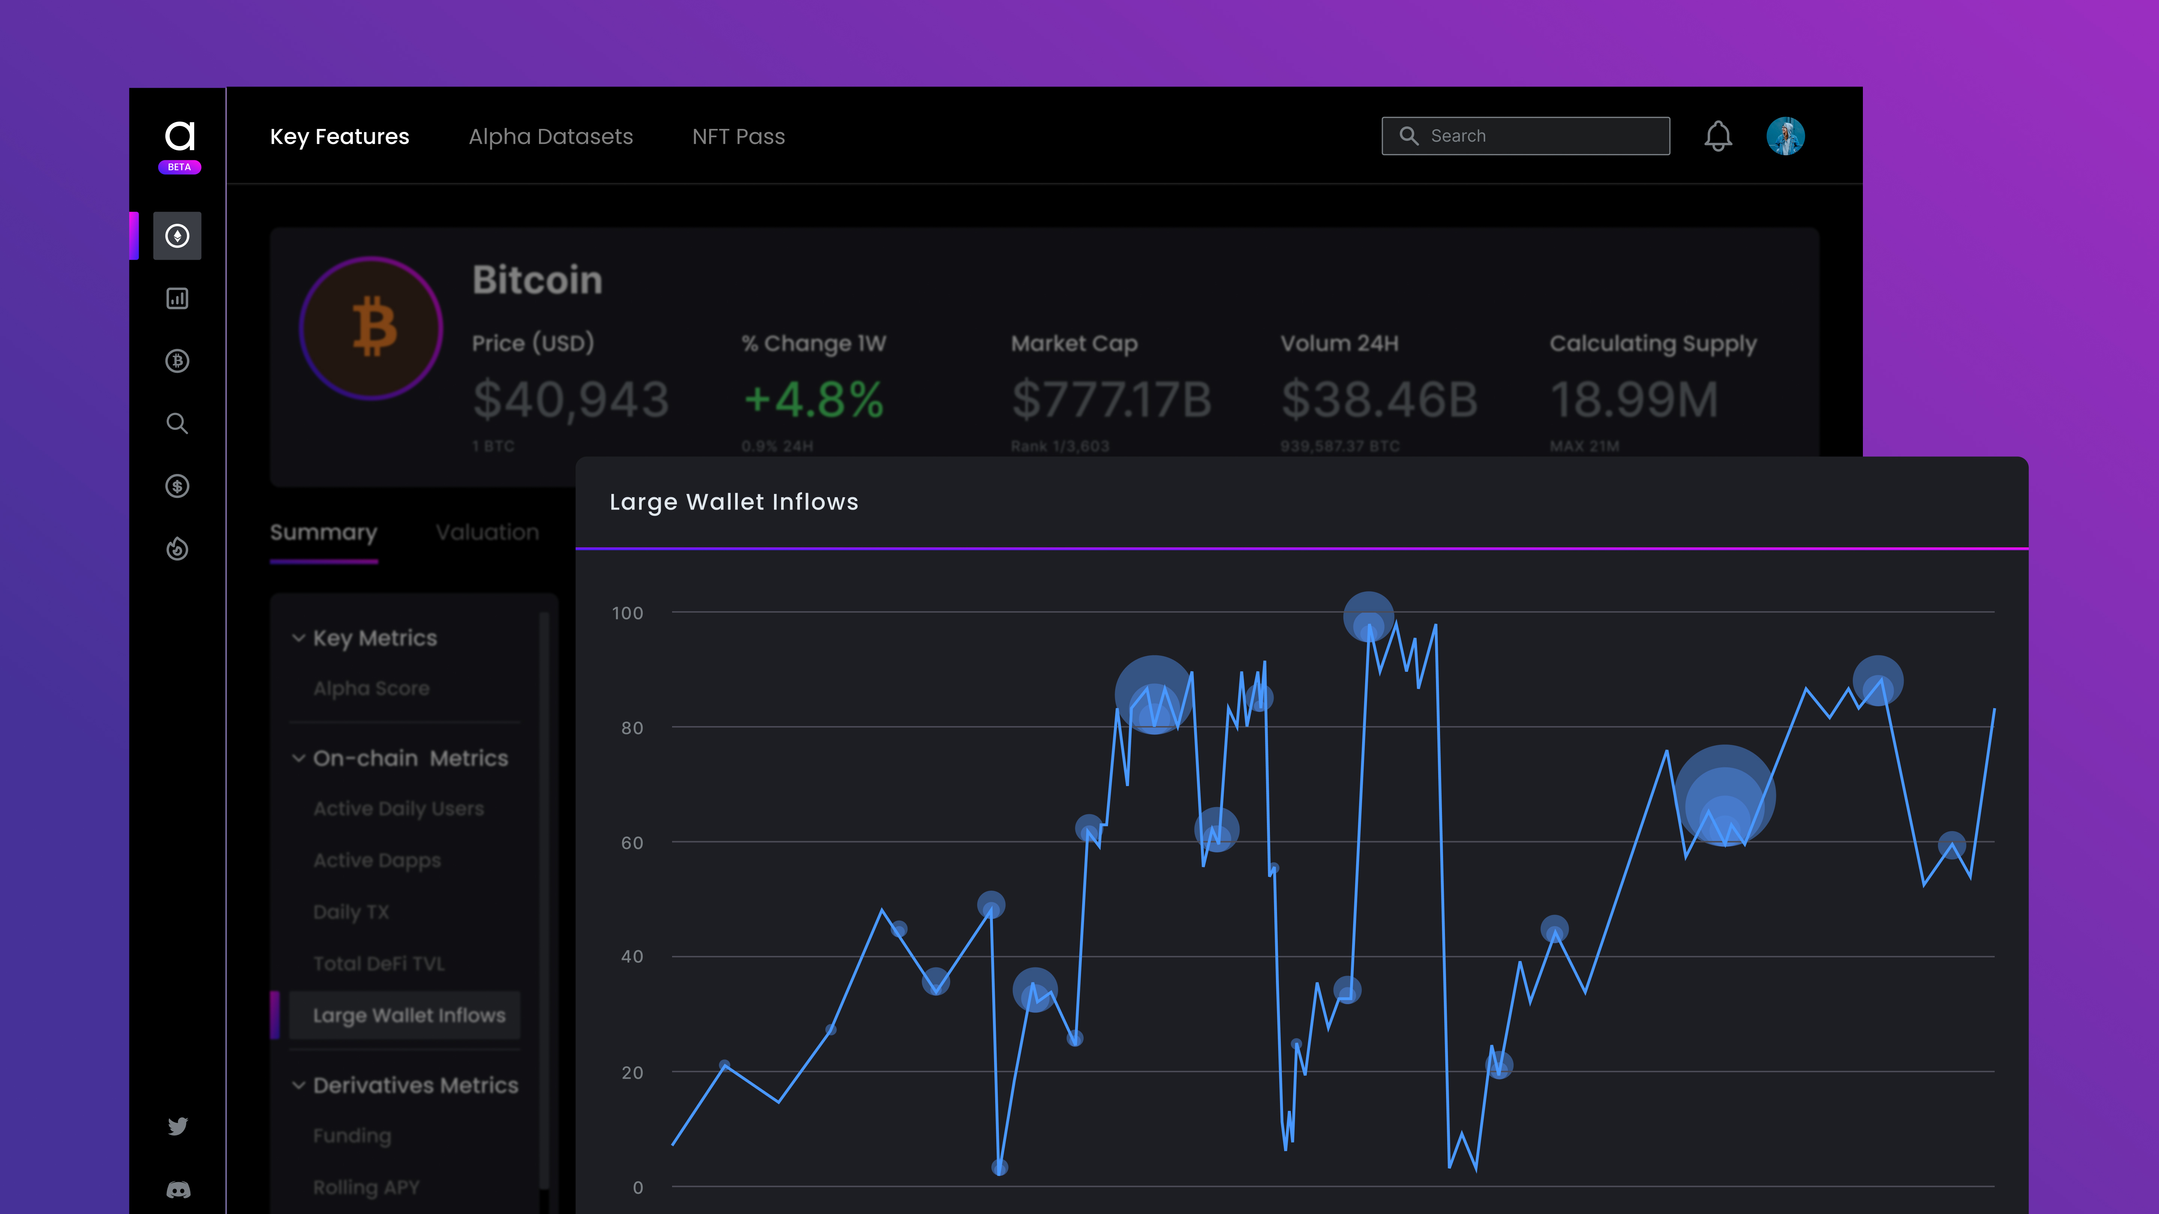Switch to the Alpha Datasets tab

pyautogui.click(x=551, y=136)
